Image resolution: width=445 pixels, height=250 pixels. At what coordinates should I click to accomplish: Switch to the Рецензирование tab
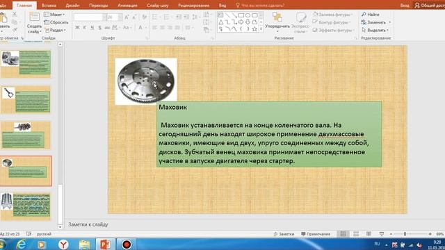click(x=193, y=6)
